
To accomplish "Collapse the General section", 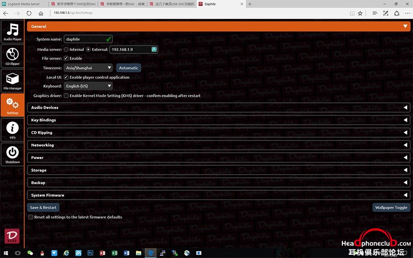I will (x=218, y=26).
